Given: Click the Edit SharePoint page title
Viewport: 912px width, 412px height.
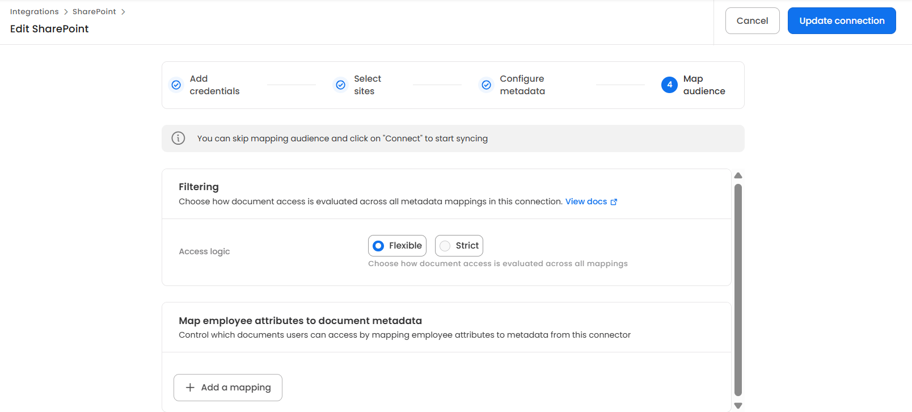Looking at the screenshot, I should pyautogui.click(x=49, y=29).
